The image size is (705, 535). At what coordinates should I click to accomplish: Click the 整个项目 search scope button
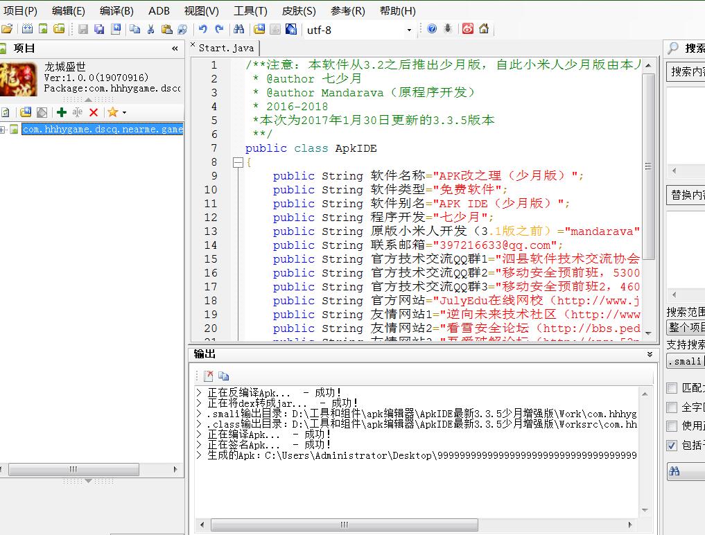[686, 327]
